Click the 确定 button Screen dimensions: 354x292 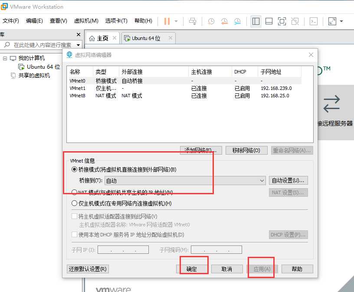tap(192, 269)
